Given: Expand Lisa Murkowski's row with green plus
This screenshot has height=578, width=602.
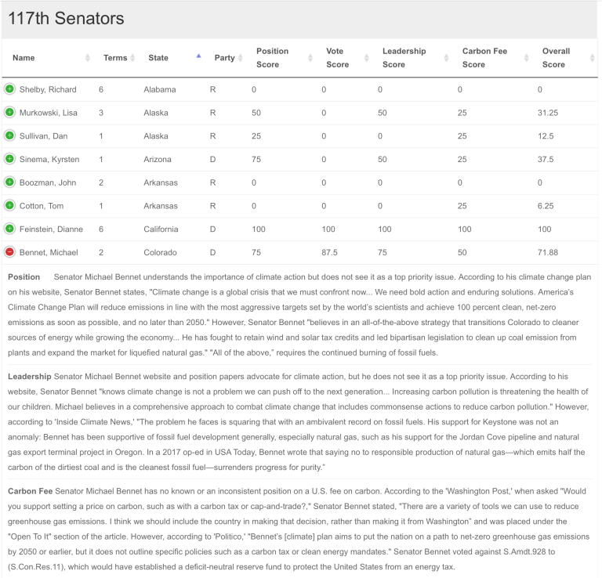Looking at the screenshot, I should pos(9,113).
